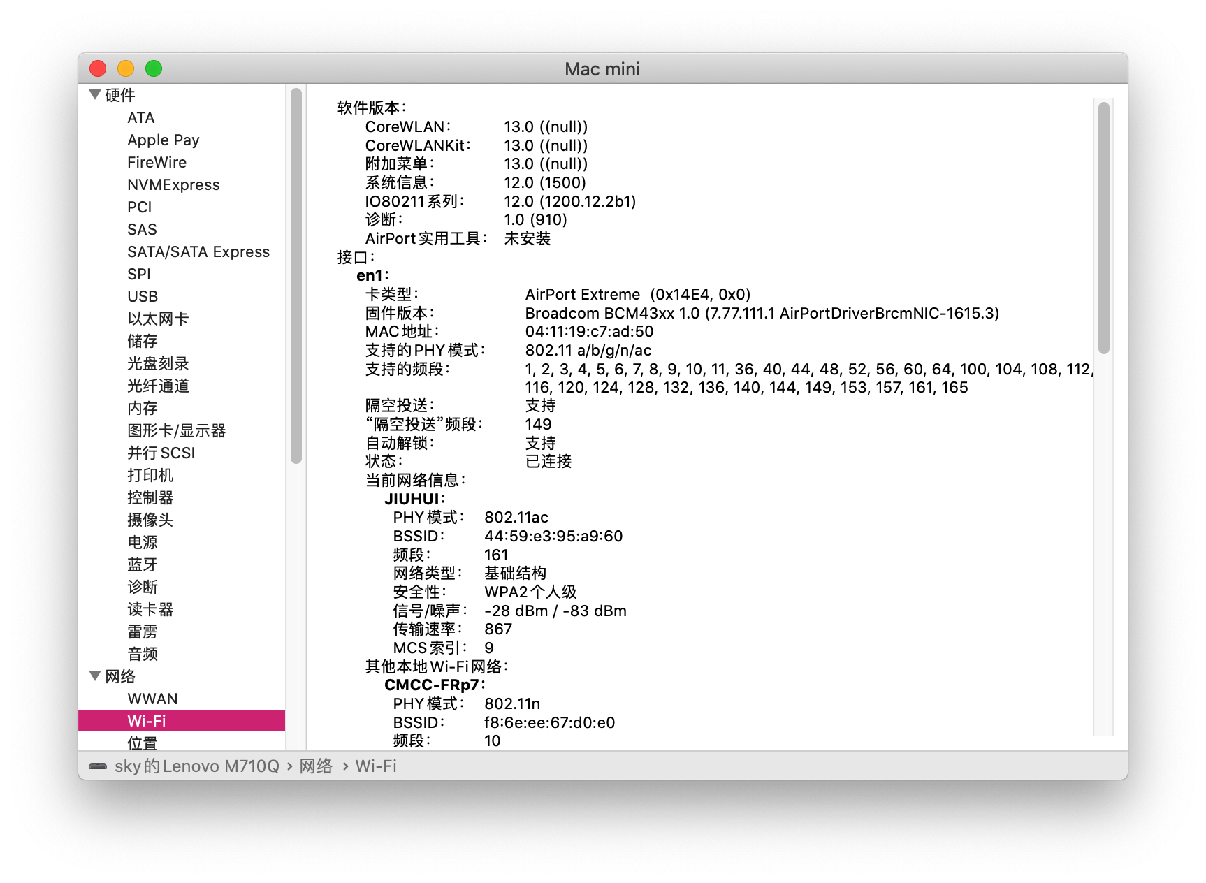The width and height of the screenshot is (1206, 883).
Task: Collapse the 网络 network section triangle
Action: point(95,676)
